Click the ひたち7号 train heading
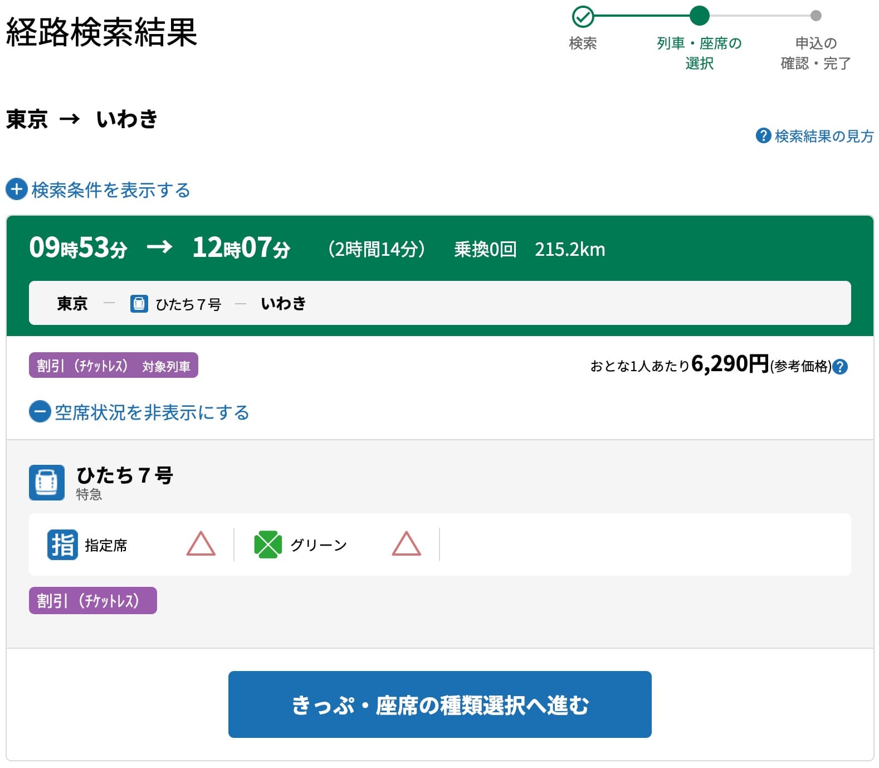The image size is (879, 768). tap(125, 475)
